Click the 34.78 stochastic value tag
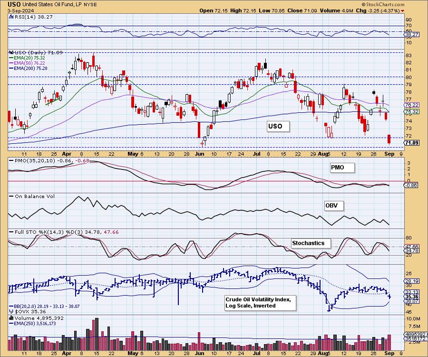 (x=412, y=250)
